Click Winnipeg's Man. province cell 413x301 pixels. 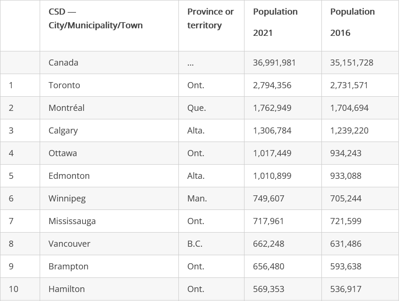click(x=197, y=199)
